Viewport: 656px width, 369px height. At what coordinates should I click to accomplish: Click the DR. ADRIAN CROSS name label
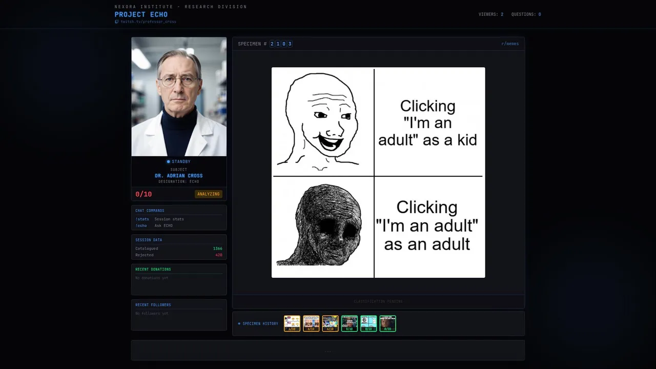(179, 176)
